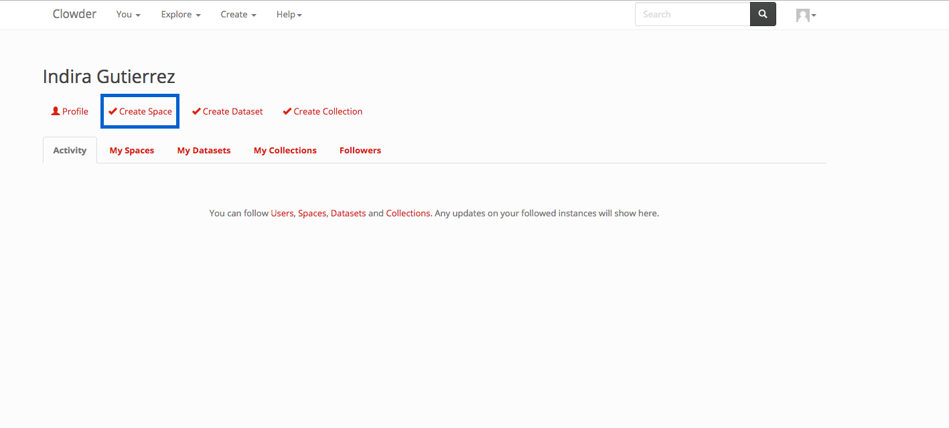Click the magnifying glass search button
Screen dimensions: 949x428
[763, 14]
